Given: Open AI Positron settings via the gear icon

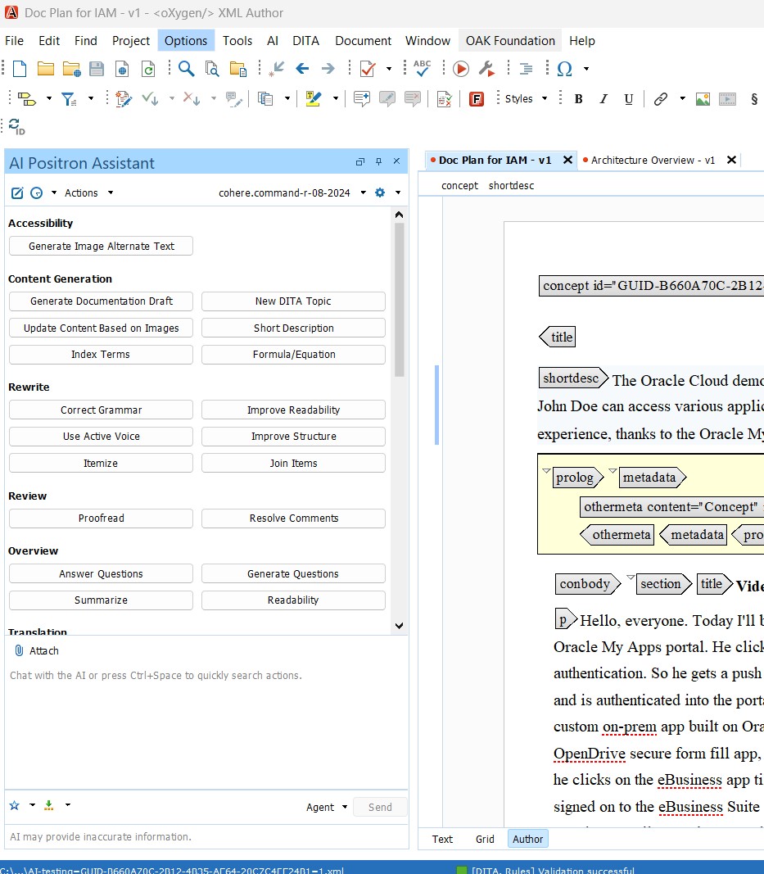Looking at the screenshot, I should [378, 192].
